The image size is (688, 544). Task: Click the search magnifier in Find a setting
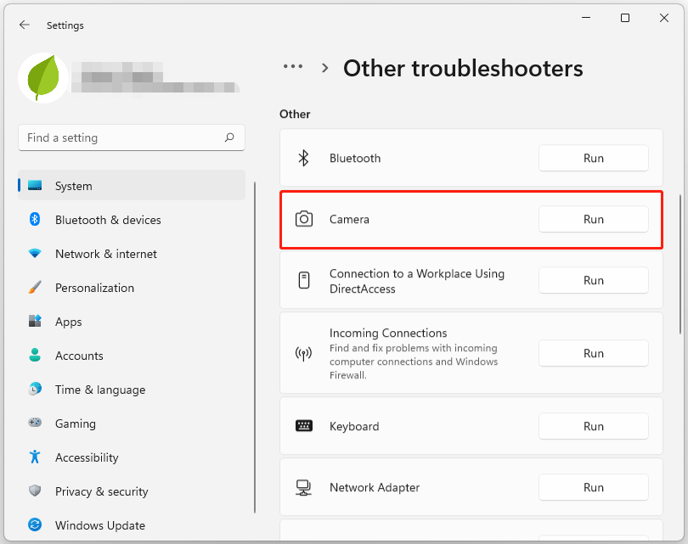pos(229,137)
